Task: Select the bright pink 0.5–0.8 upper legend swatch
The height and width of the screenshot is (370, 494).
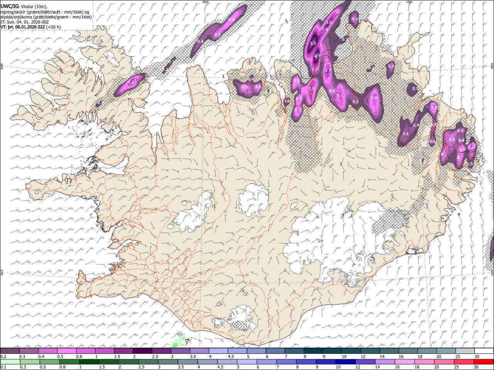Action: [67, 351]
